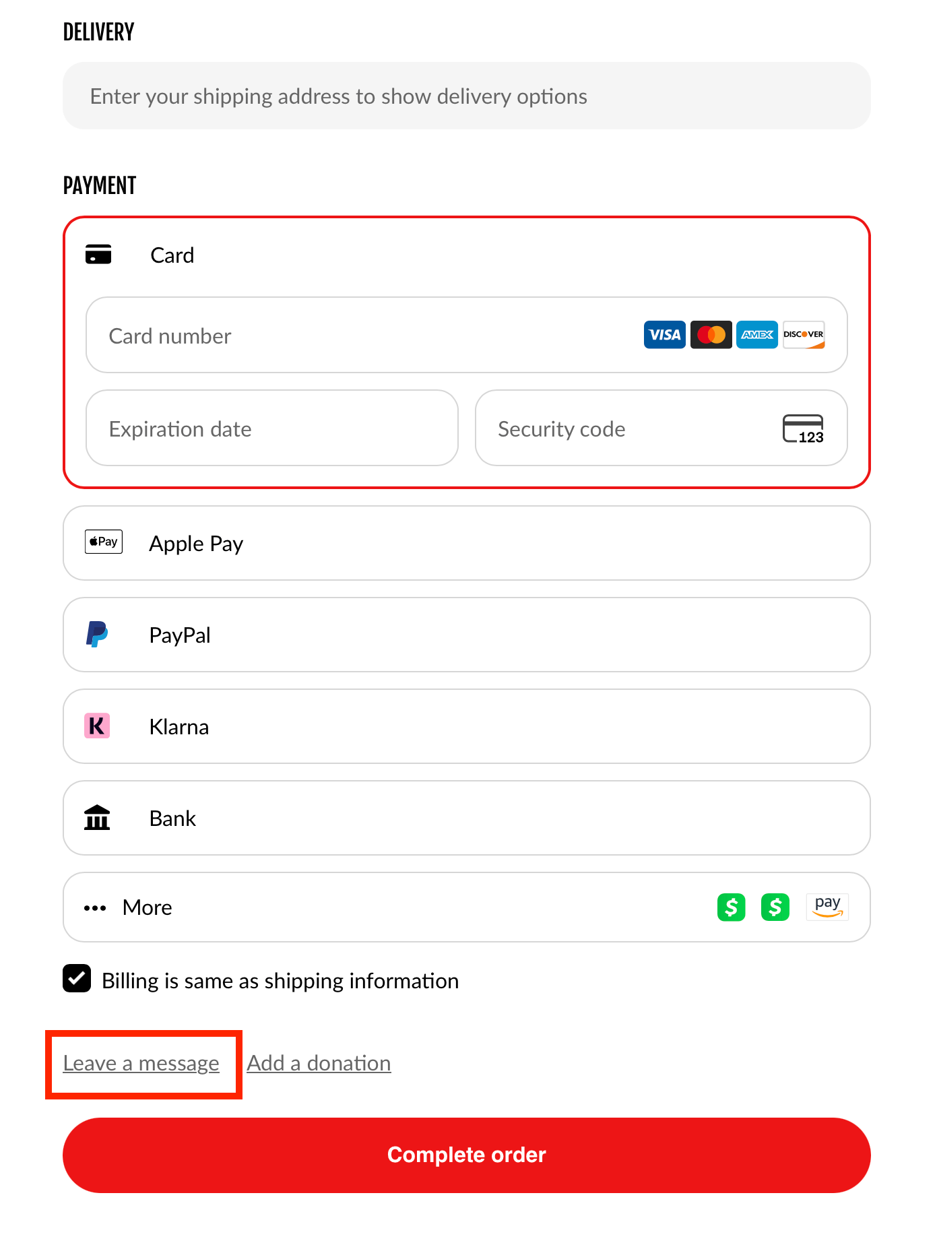The width and height of the screenshot is (937, 1249).
Task: Click the Bank building icon
Action: pos(97,818)
